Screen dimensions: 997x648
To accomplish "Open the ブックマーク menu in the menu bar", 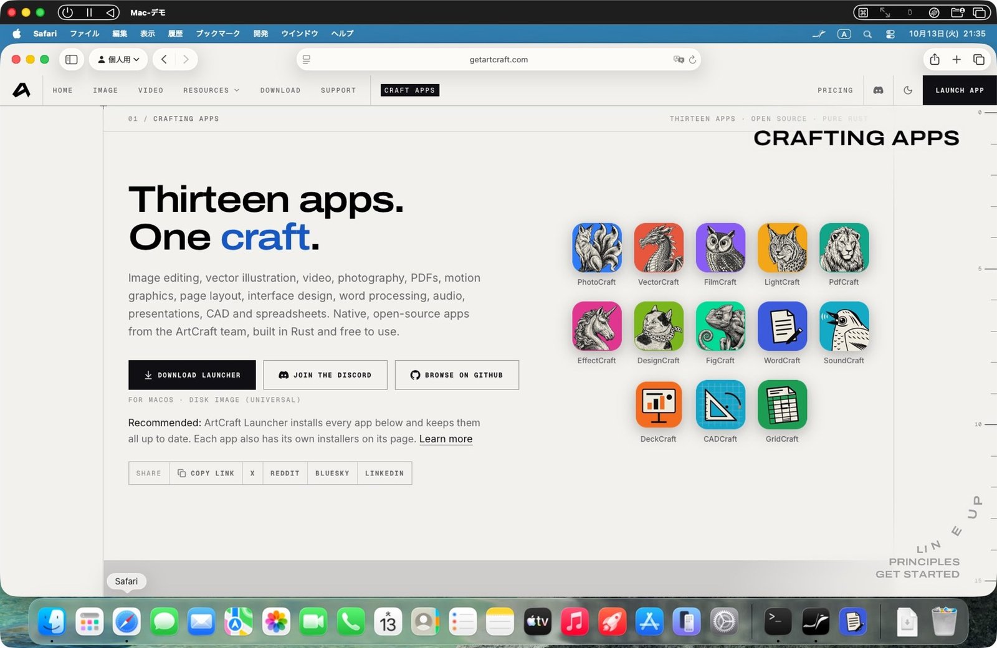I will click(217, 34).
